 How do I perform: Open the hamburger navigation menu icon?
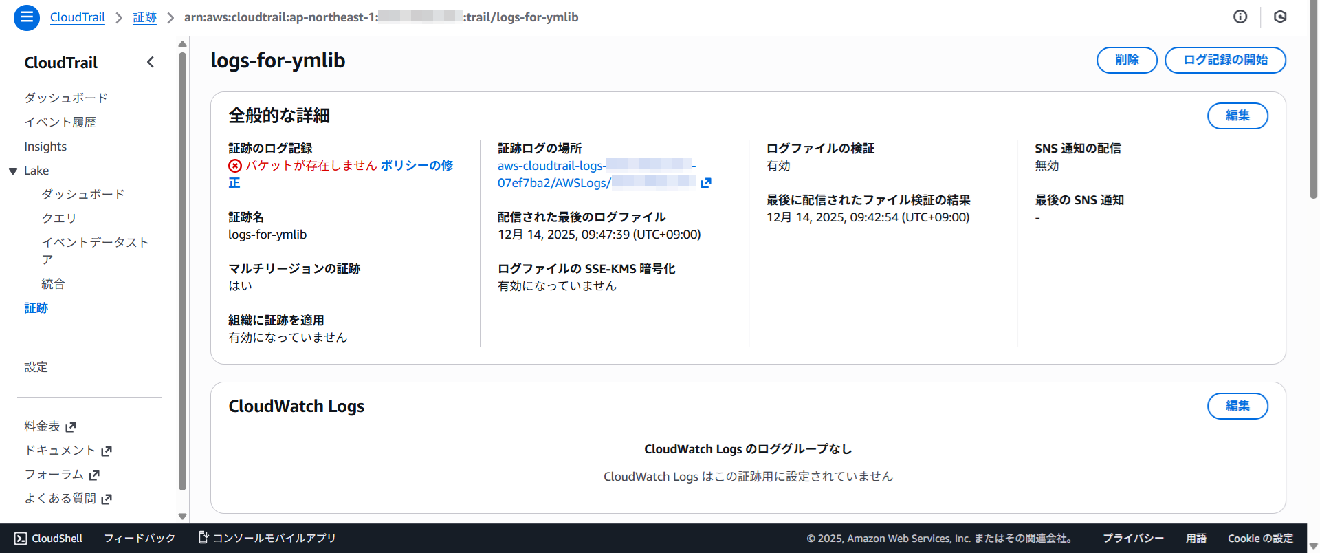click(26, 17)
